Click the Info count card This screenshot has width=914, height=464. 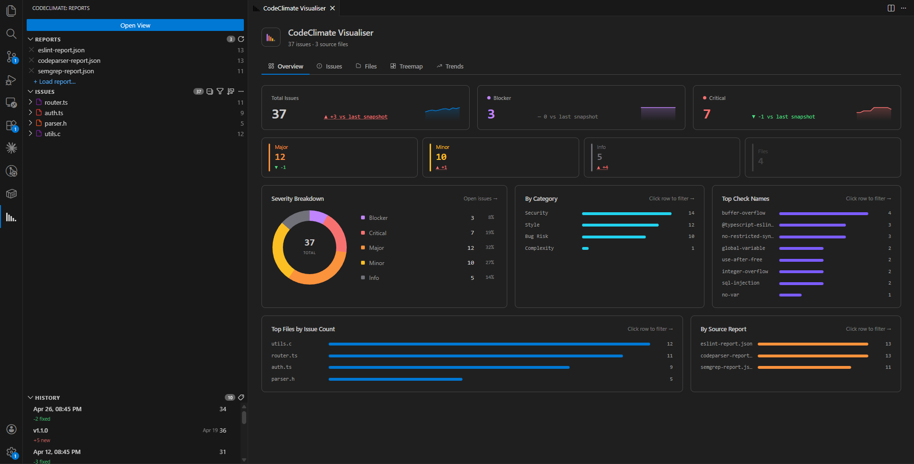[662, 158]
